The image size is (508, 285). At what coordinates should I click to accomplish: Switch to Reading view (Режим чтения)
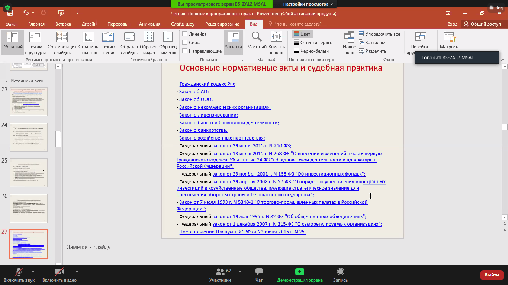(x=108, y=42)
